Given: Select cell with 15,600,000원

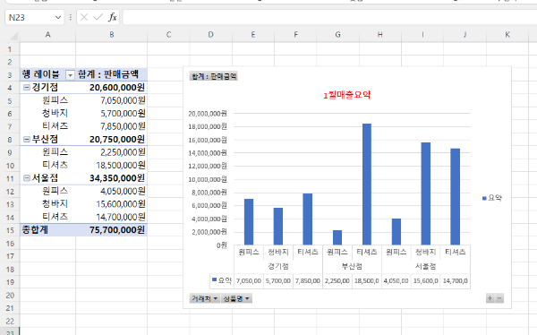Looking at the screenshot, I should pyautogui.click(x=112, y=204).
